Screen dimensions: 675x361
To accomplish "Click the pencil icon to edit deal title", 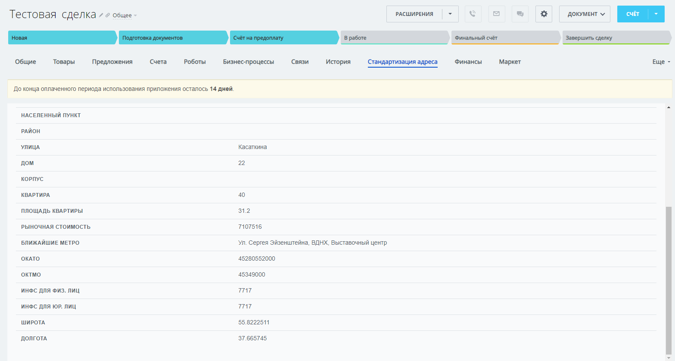I will tap(101, 15).
